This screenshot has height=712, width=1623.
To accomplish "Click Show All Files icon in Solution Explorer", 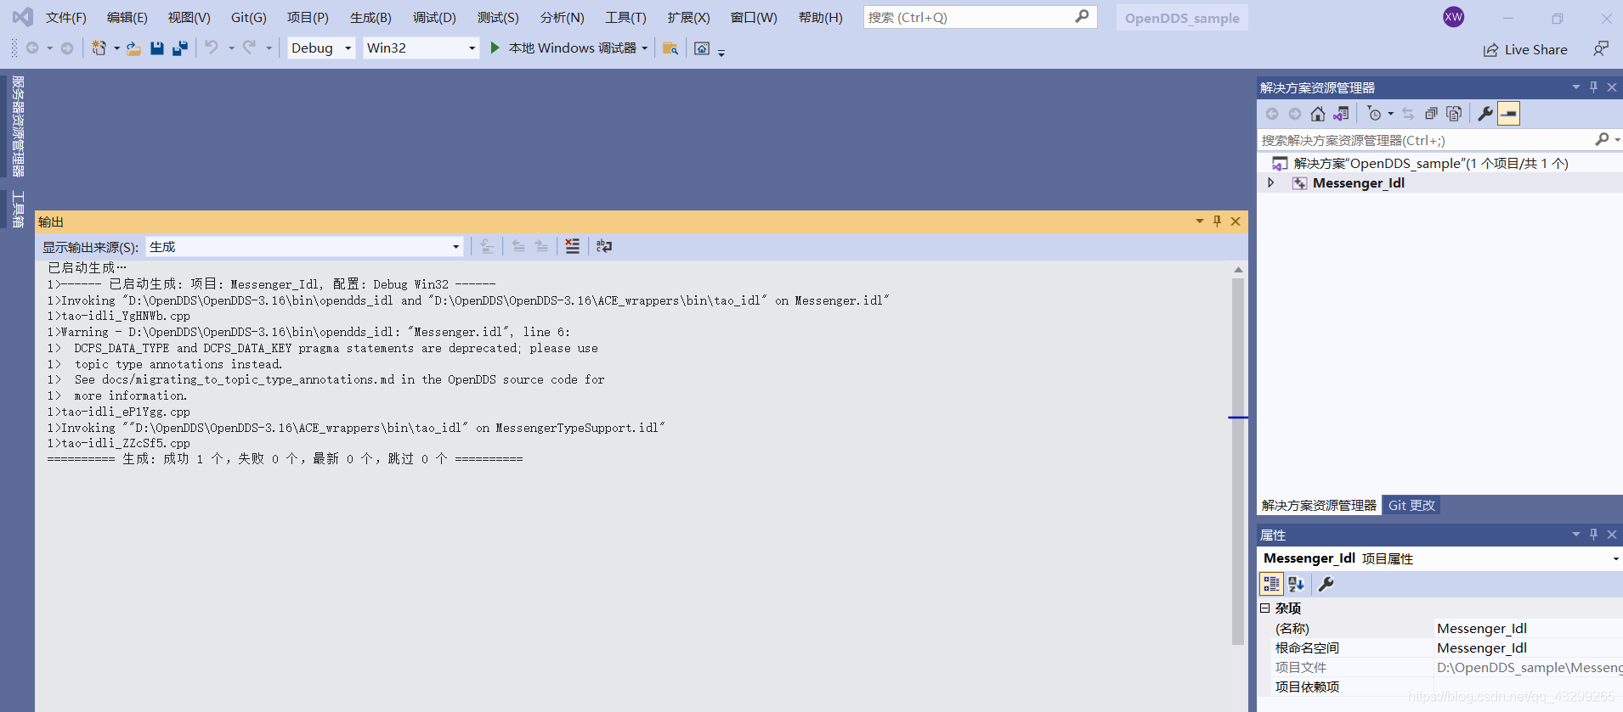I will (1454, 114).
